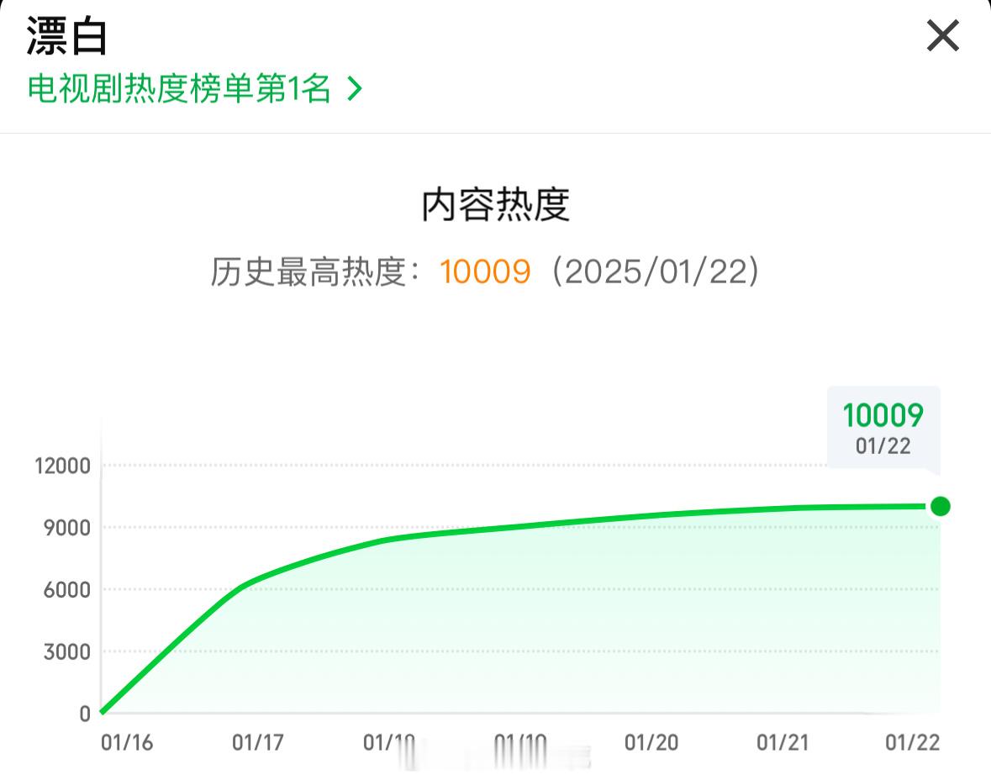The image size is (991, 780).
Task: Tap the orange 10009 peak value
Action: coord(485,271)
